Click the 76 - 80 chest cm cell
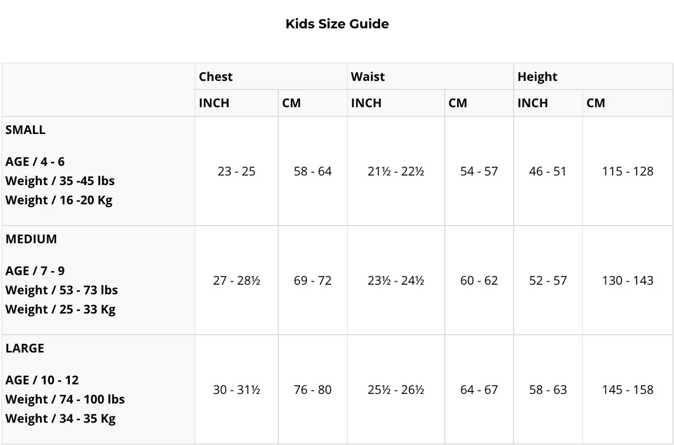Image resolution: width=674 pixels, height=445 pixels. pyautogui.click(x=313, y=390)
